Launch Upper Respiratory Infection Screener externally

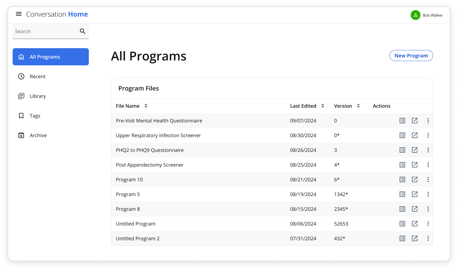[x=415, y=135]
